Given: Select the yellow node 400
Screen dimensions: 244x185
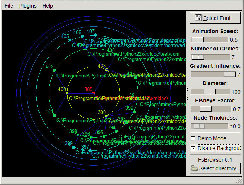Looking at the screenshot, I should (67, 93).
